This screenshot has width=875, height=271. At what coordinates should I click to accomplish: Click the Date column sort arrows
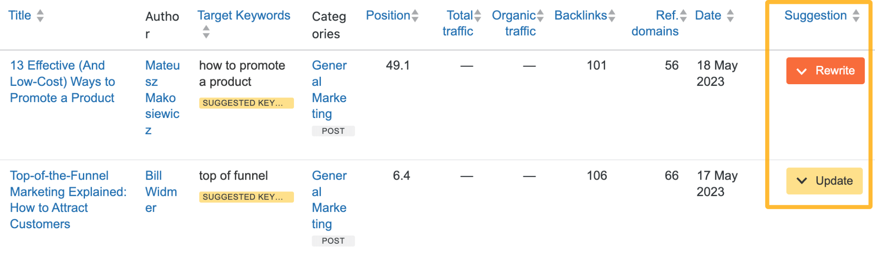point(730,16)
